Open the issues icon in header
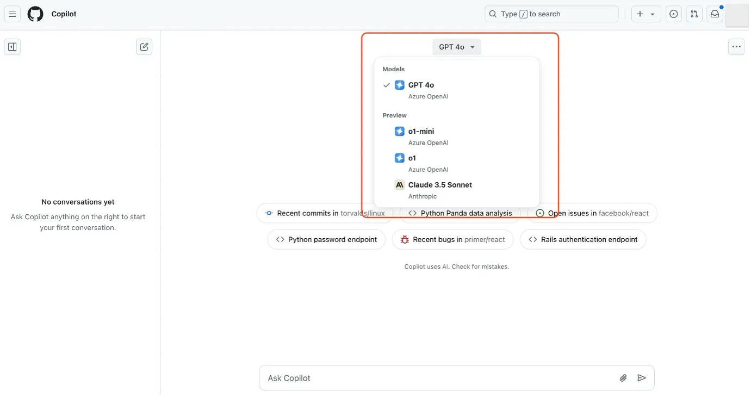The width and height of the screenshot is (751, 397). (x=674, y=14)
